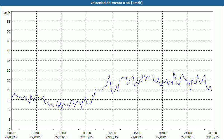
Task: Click the wind peak just before 12:00
Action: pos(109,75)
